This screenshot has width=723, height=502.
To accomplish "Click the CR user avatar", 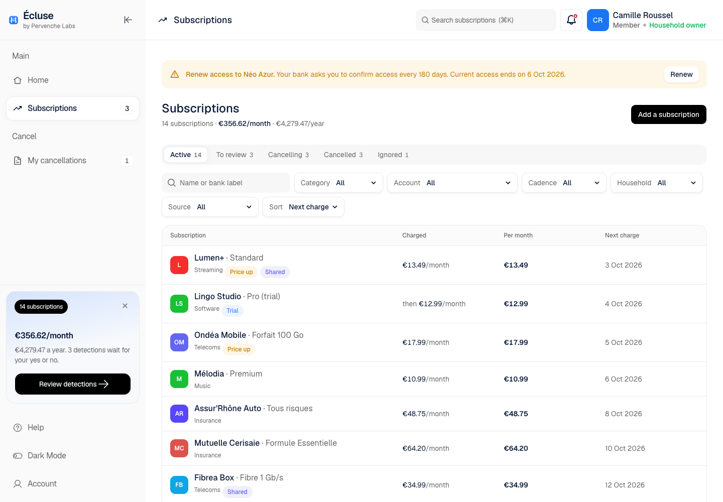I will click(x=597, y=20).
